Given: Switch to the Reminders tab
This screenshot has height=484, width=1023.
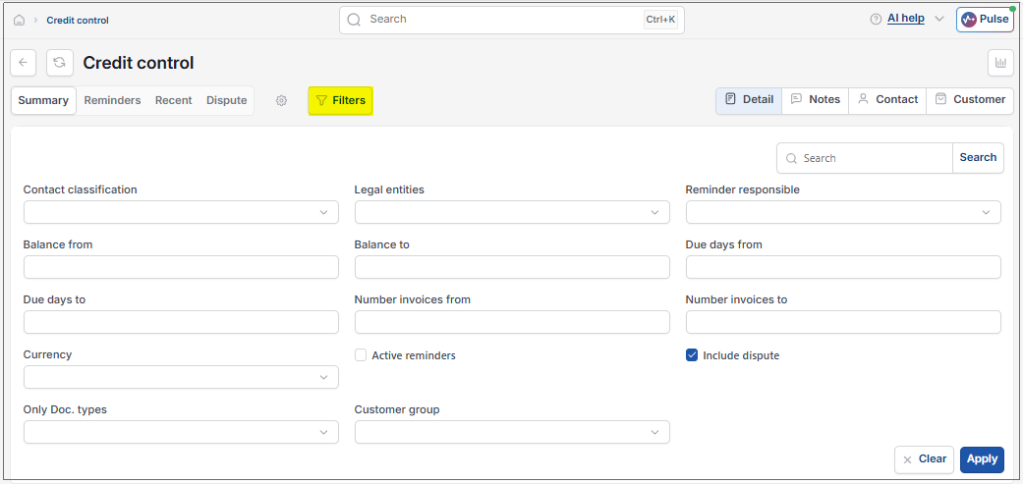Looking at the screenshot, I should (112, 101).
